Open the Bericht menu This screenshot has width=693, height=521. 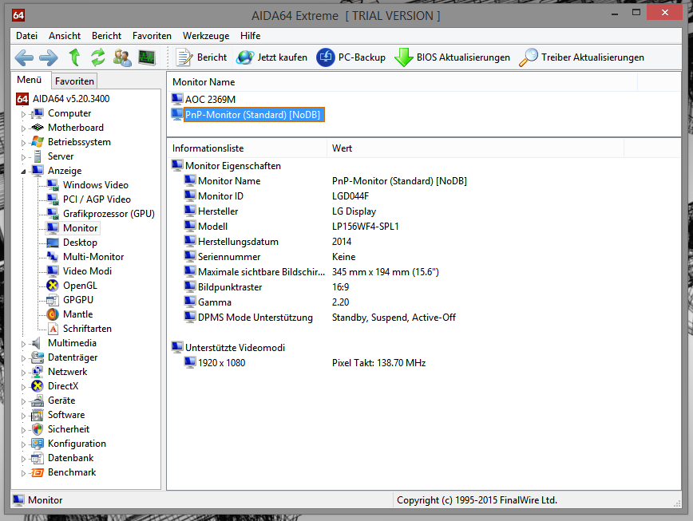click(106, 36)
